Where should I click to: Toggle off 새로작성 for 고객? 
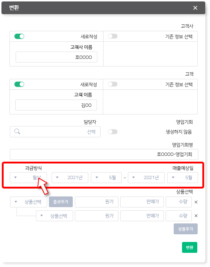pos(19,84)
